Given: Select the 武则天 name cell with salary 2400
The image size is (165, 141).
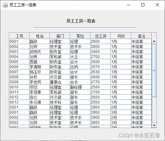Looking at the screenshot, I should [x=40, y=52].
